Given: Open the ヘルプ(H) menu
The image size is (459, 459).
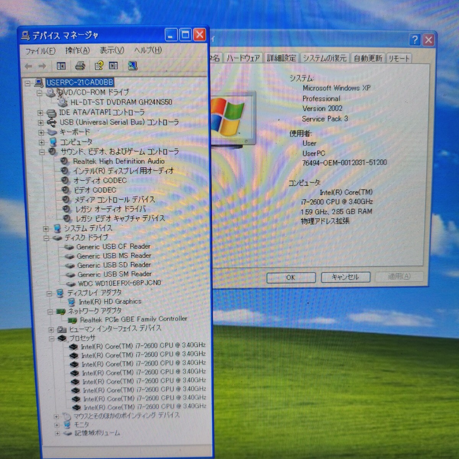Looking at the screenshot, I should (x=148, y=50).
